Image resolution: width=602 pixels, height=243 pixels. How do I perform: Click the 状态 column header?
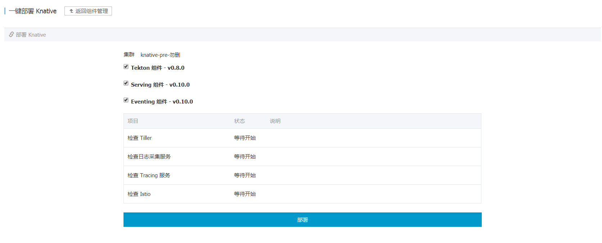(239, 121)
